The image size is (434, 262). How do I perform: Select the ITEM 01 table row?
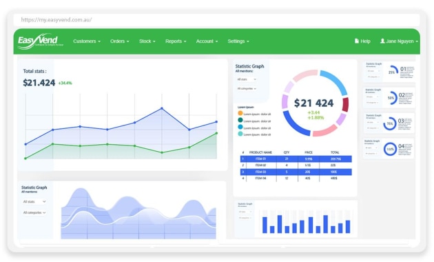click(296, 159)
